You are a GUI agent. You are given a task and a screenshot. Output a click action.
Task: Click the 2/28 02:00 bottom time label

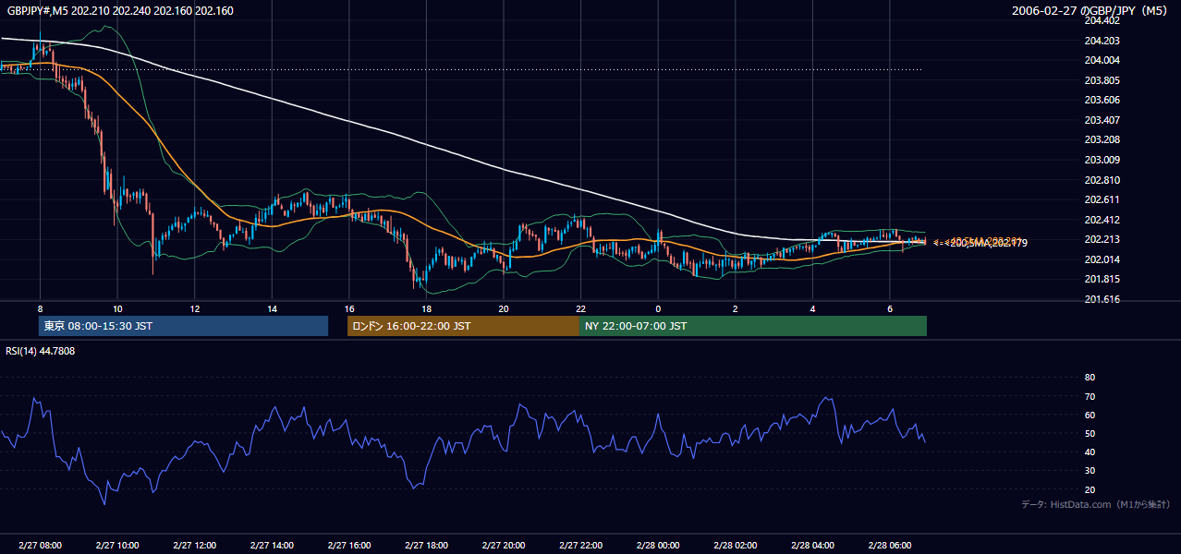736,545
